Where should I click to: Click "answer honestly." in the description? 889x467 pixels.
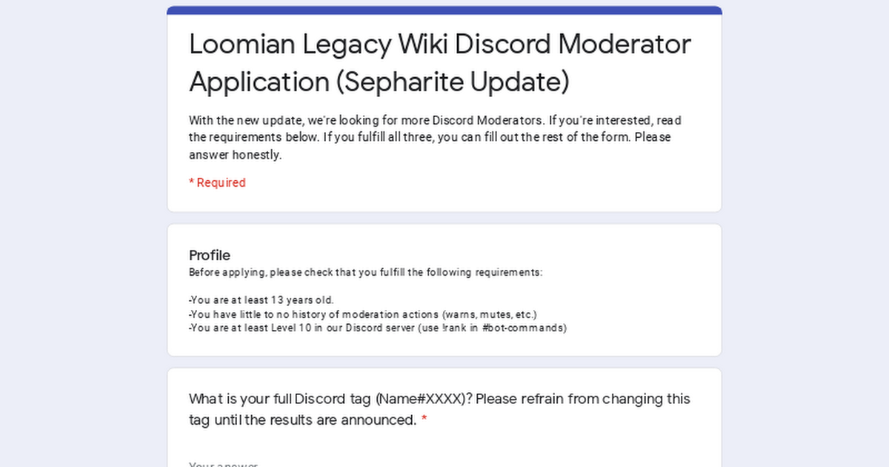[x=235, y=155]
